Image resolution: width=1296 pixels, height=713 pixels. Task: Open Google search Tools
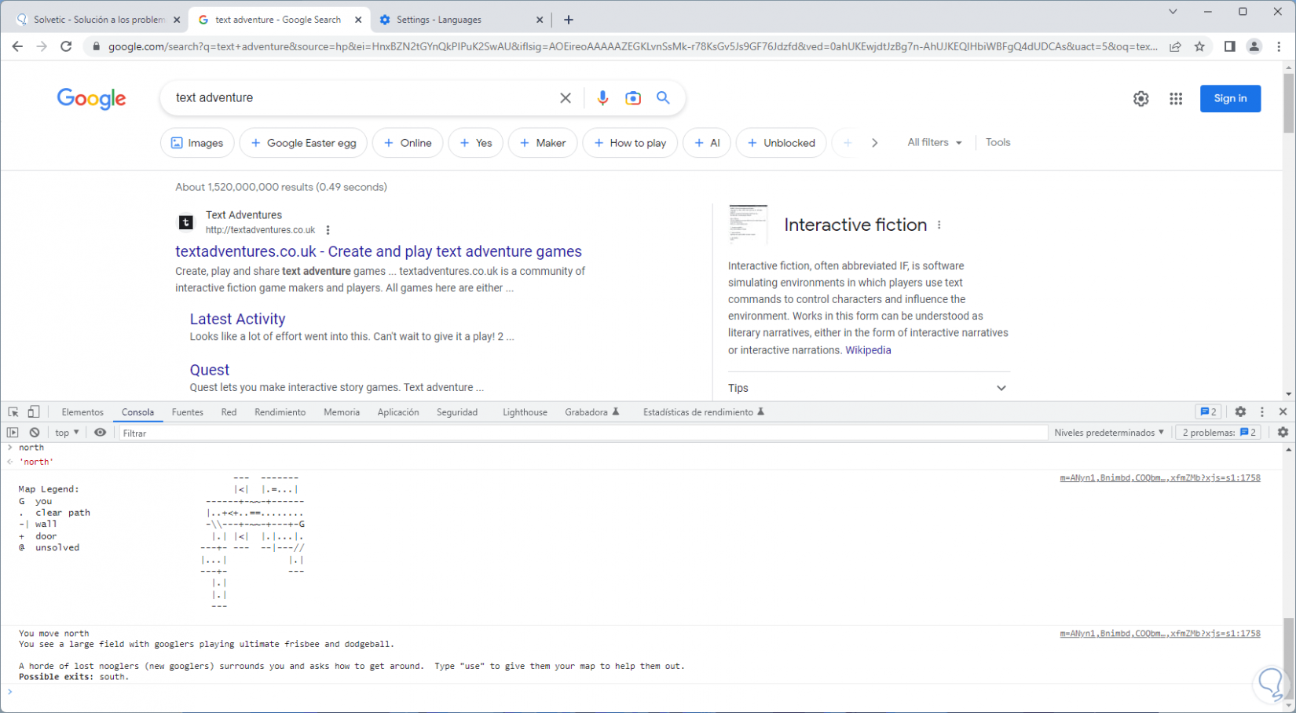tap(998, 143)
